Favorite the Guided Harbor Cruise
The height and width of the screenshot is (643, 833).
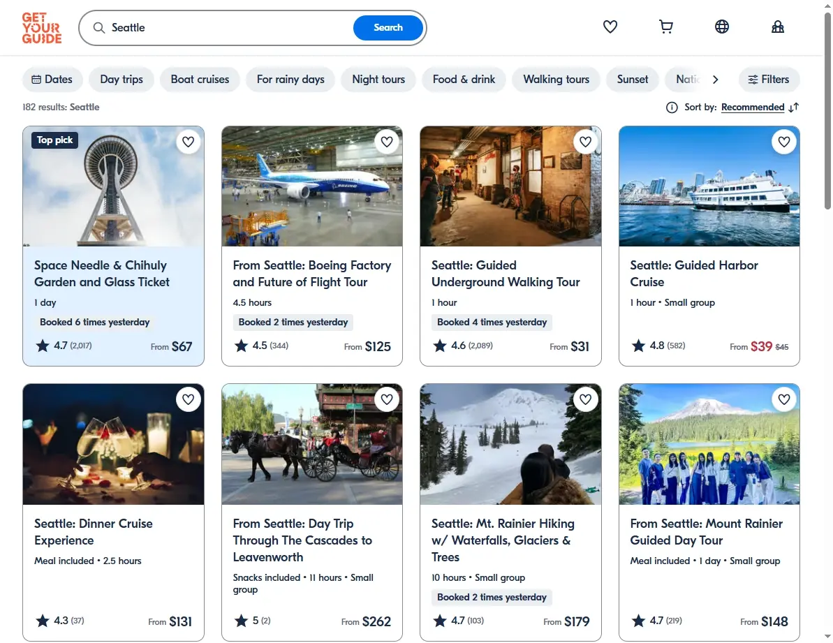[784, 142]
